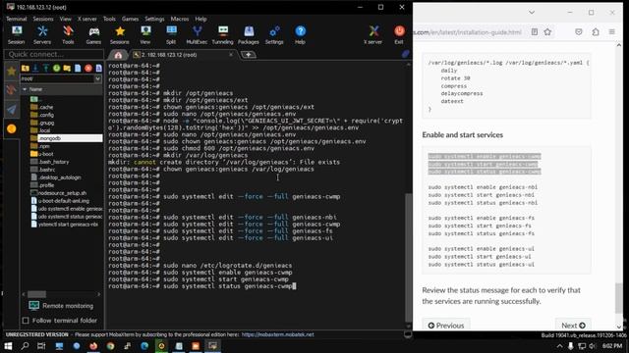Click the new folder icon in SFTP toolbar
The width and height of the screenshot is (629, 353).
tap(67, 68)
